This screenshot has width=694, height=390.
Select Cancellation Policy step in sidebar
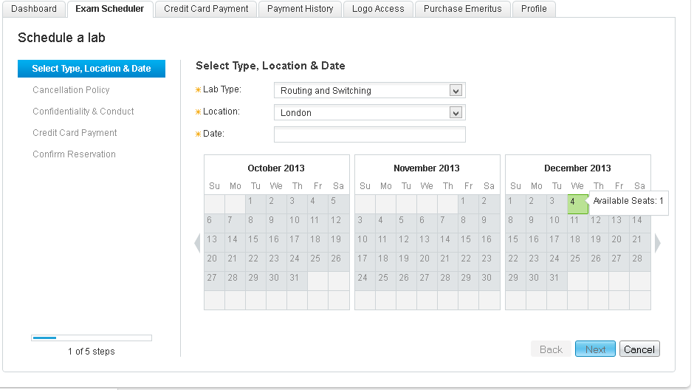(71, 90)
